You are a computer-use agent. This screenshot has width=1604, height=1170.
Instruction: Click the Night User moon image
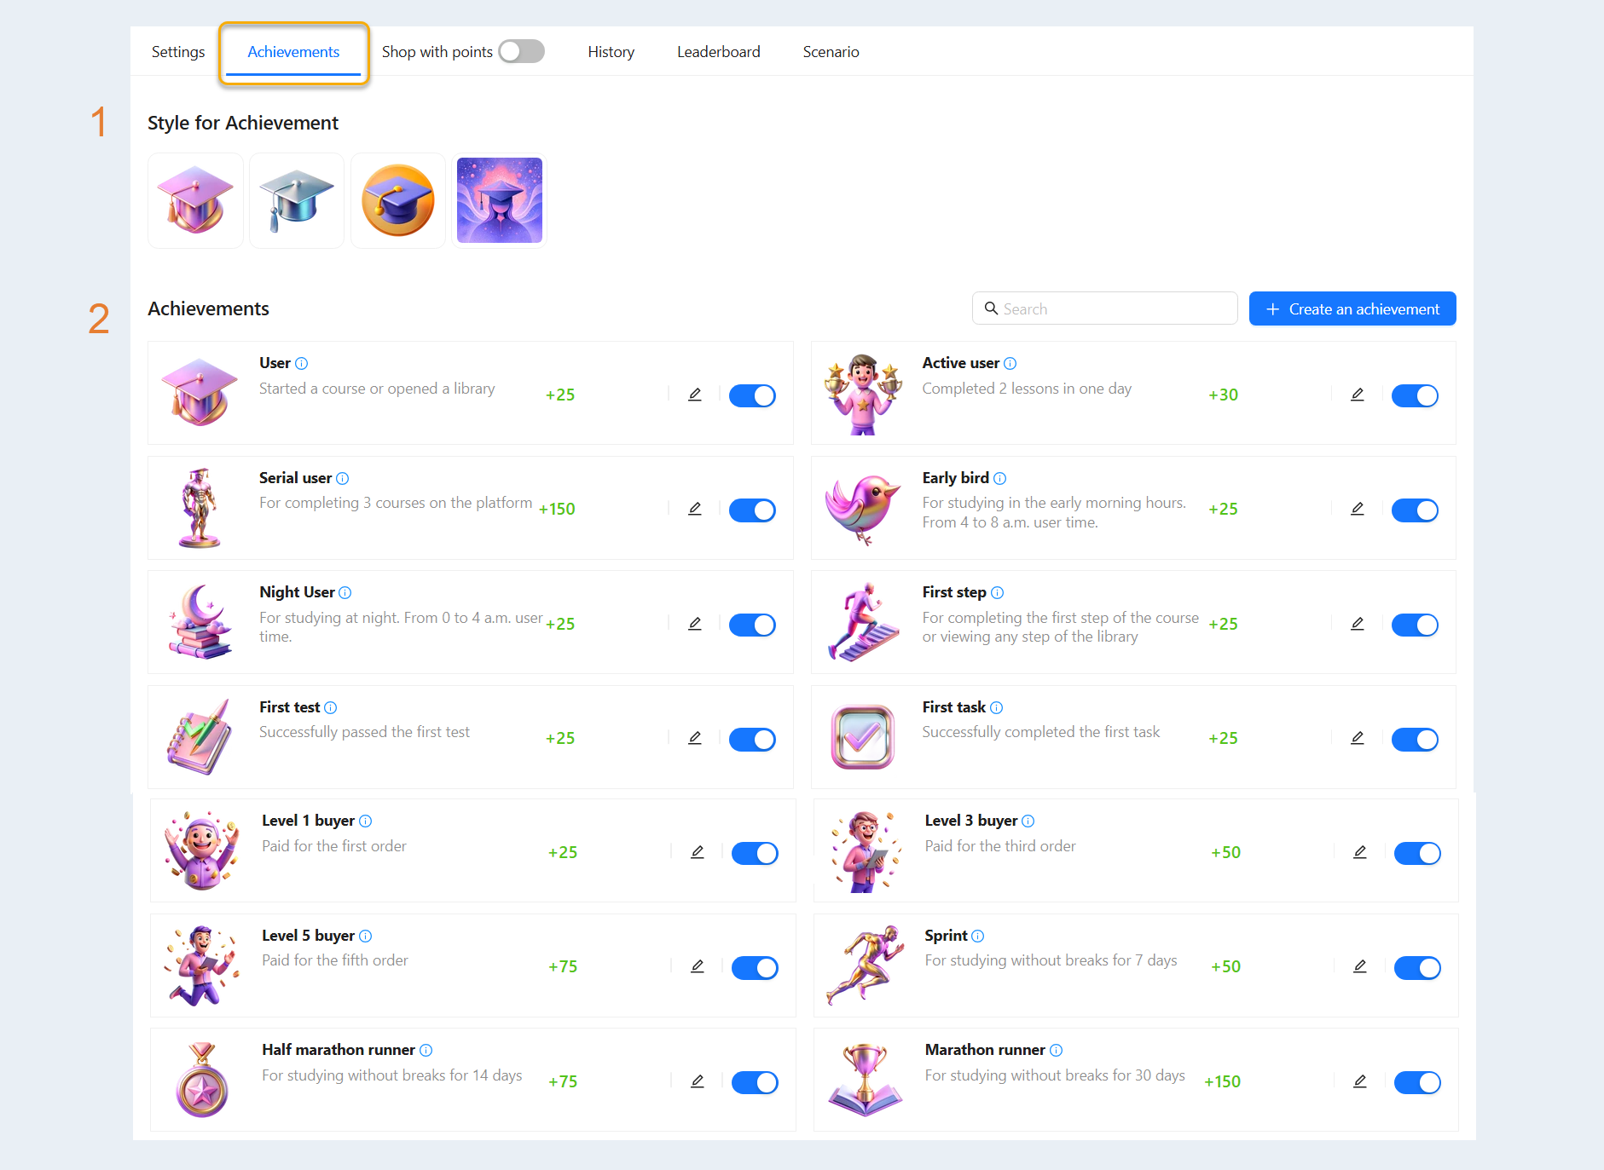[200, 622]
